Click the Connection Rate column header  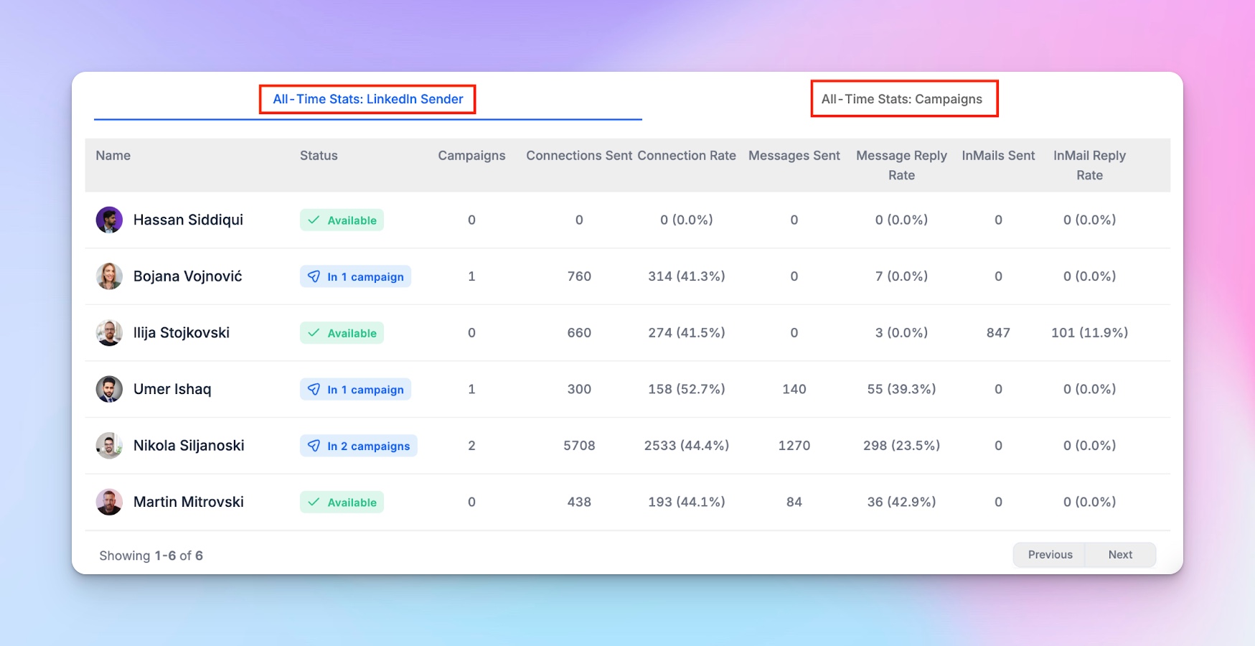pyautogui.click(x=687, y=156)
